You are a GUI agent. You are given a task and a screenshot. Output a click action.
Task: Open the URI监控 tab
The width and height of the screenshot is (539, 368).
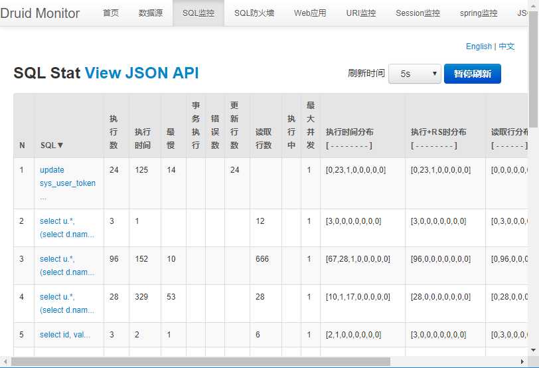click(361, 13)
